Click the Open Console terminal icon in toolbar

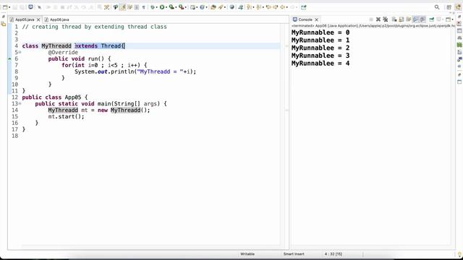pos(30,6)
